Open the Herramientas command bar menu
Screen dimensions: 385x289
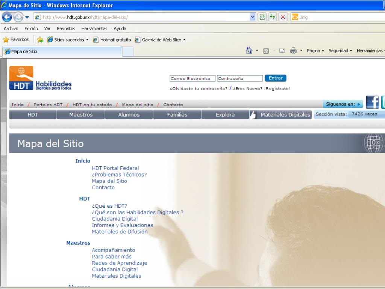[370, 51]
